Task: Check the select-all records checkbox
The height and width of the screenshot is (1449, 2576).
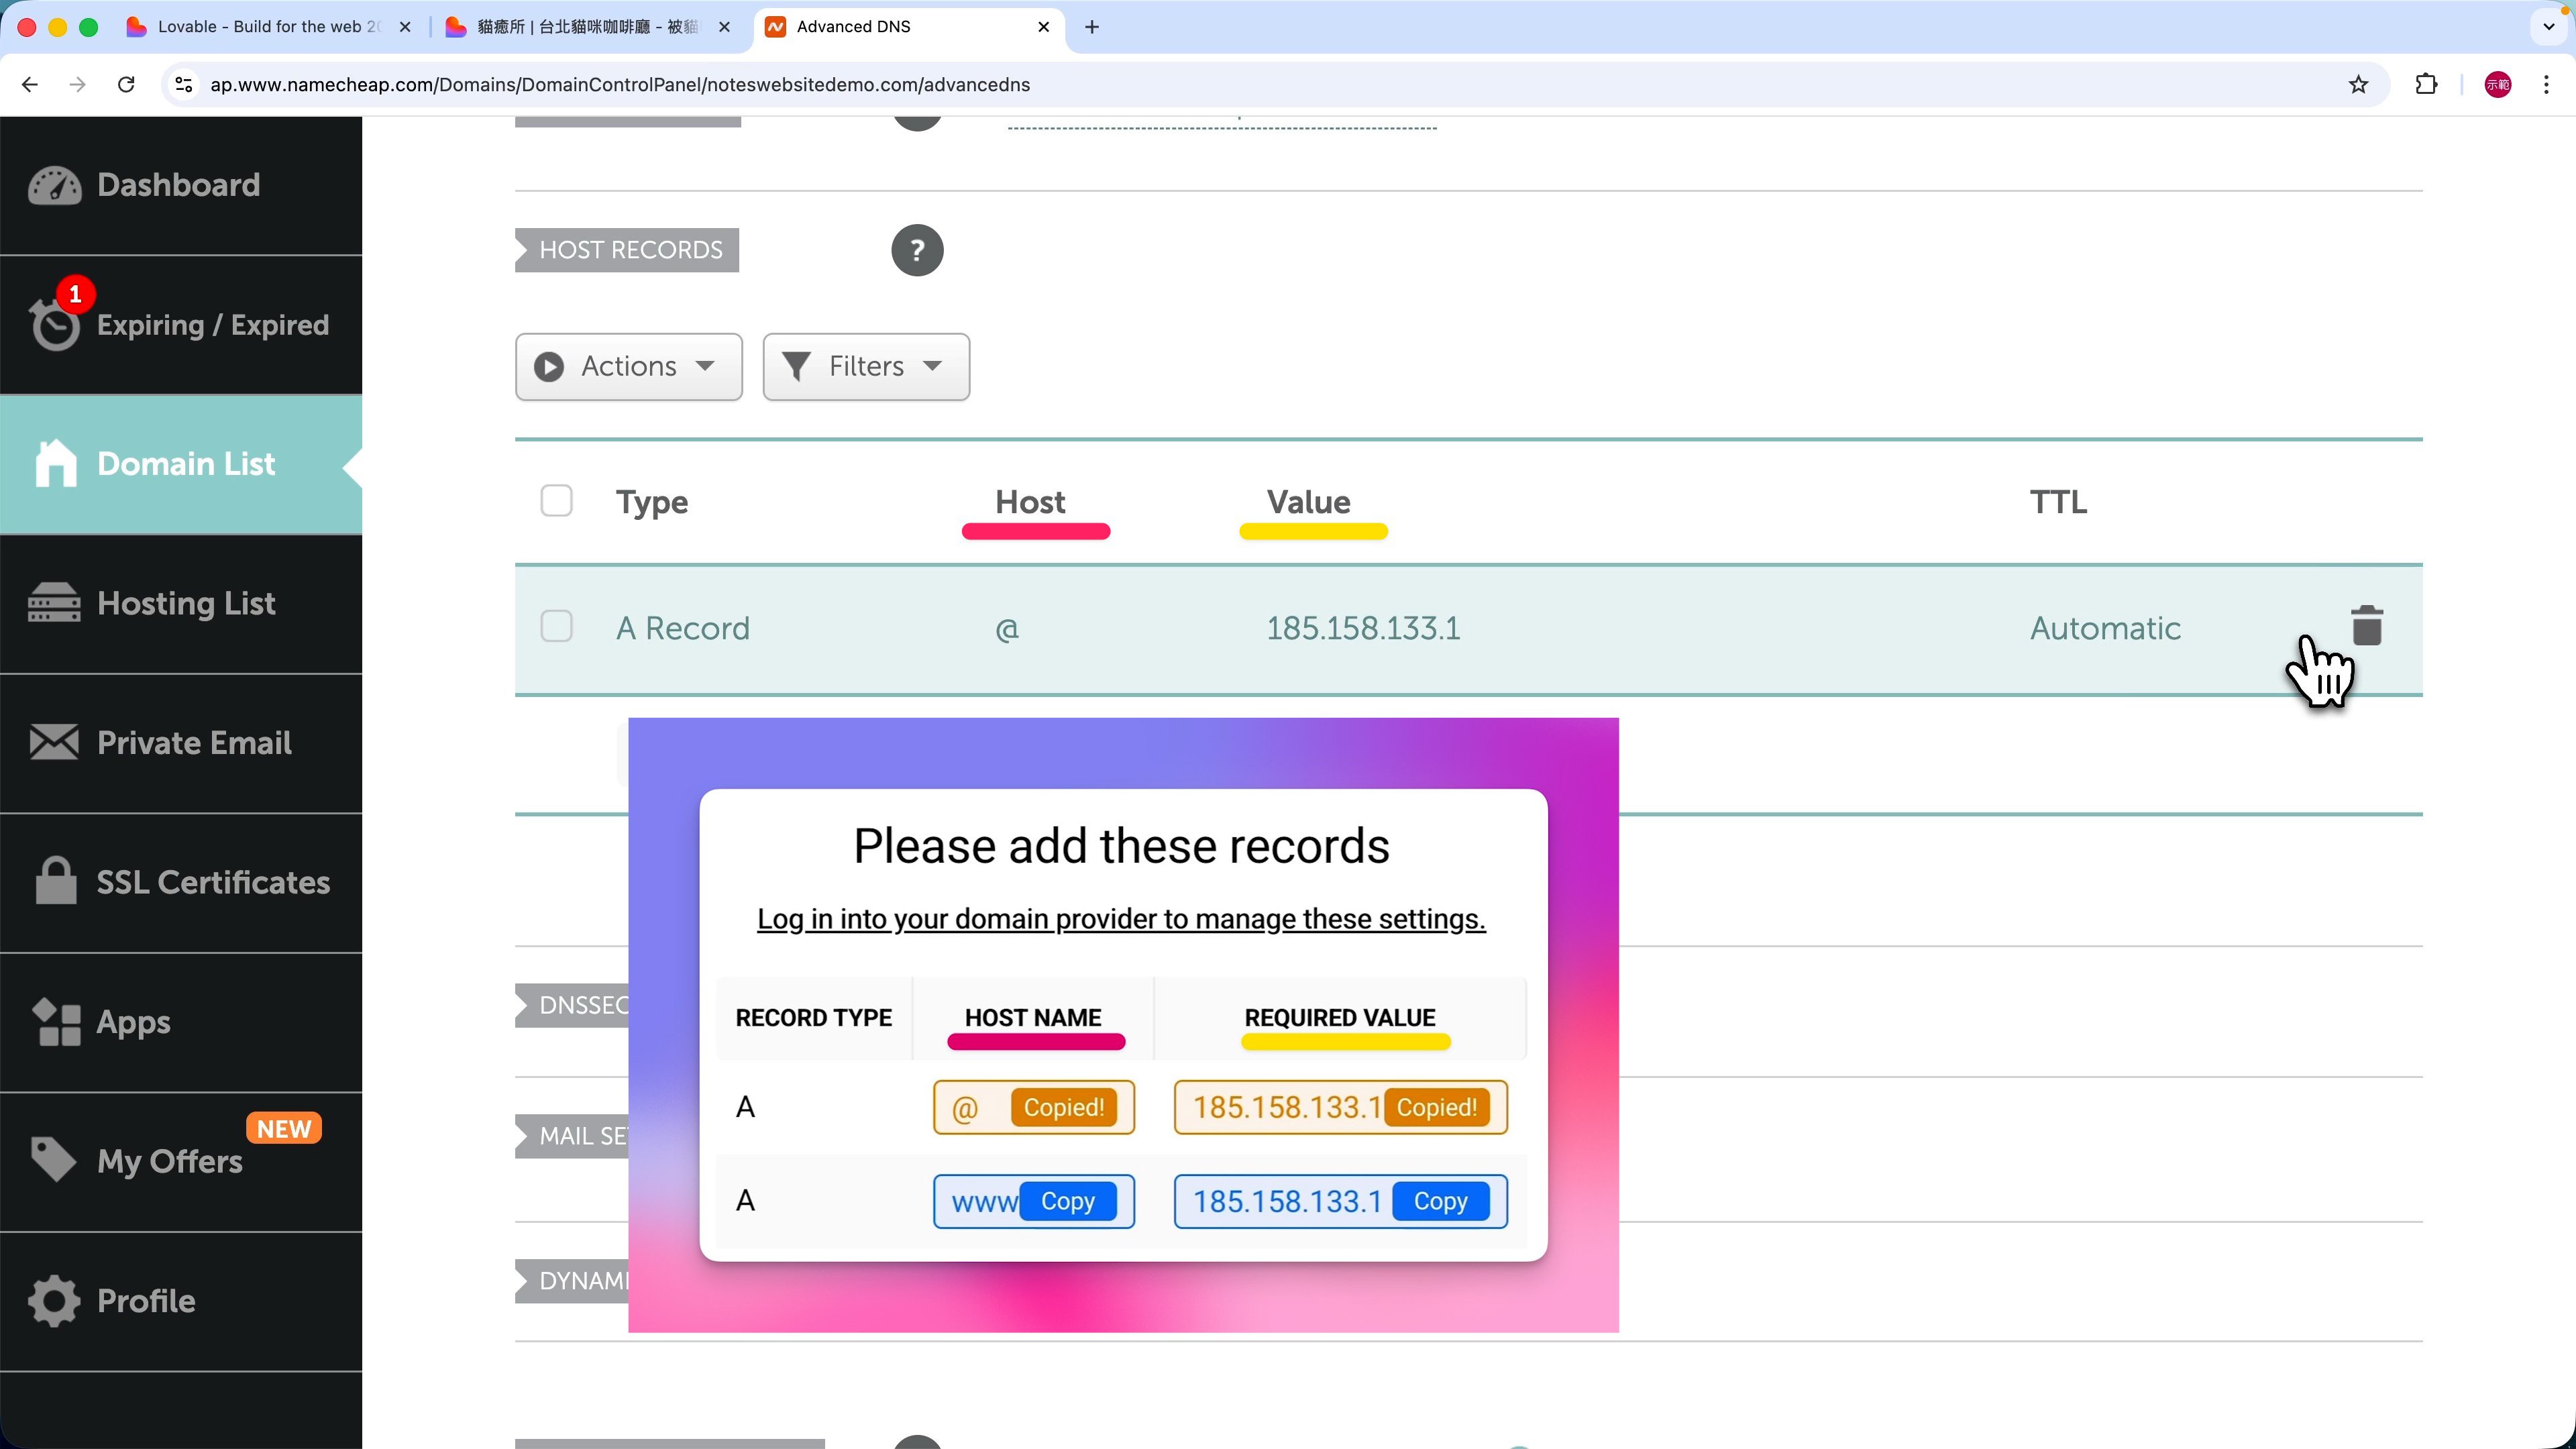Action: point(556,501)
